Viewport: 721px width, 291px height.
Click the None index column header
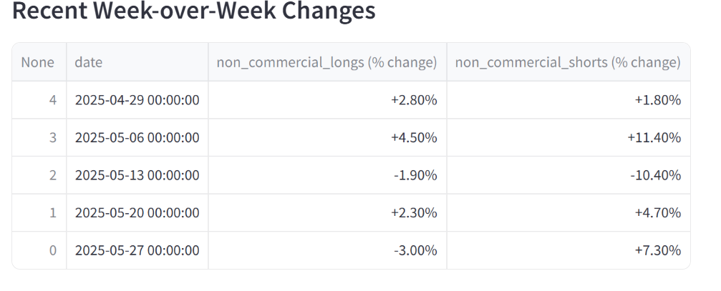(x=39, y=62)
